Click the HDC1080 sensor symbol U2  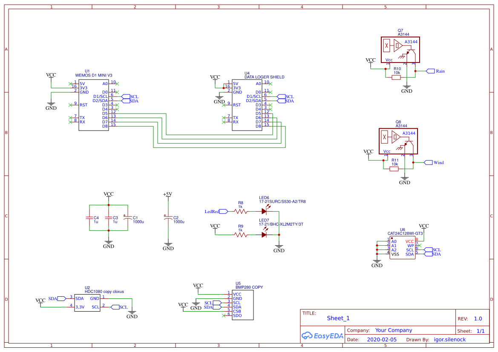tap(87, 302)
